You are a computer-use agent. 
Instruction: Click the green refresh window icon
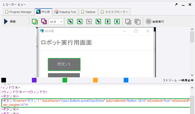[x=35, y=21]
